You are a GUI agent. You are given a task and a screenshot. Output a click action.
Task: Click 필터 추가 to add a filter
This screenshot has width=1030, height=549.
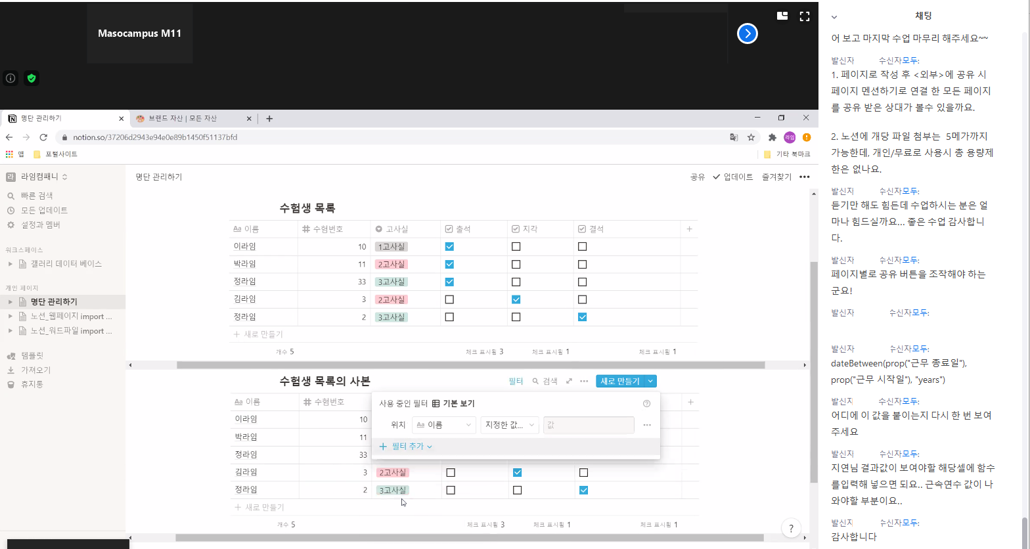click(407, 447)
